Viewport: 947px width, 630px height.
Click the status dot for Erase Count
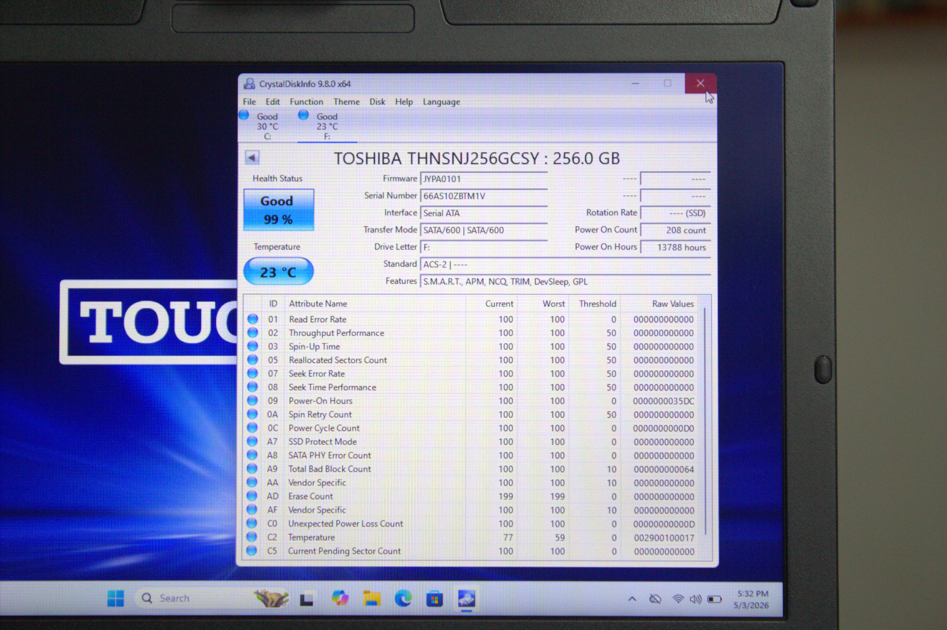click(x=252, y=496)
